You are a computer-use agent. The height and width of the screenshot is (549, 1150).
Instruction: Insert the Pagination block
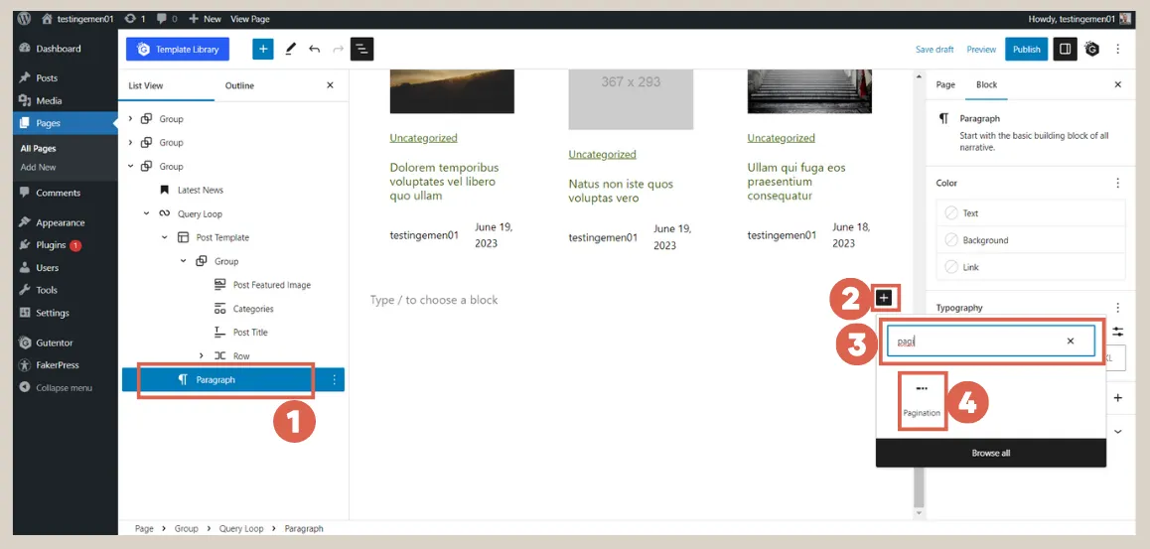coord(922,400)
